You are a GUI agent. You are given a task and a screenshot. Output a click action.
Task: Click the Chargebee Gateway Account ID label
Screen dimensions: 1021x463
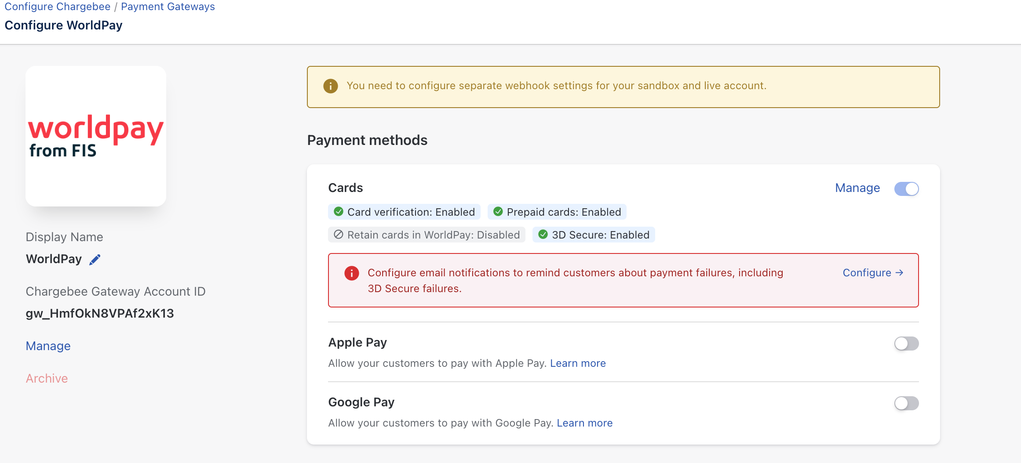[x=116, y=292]
